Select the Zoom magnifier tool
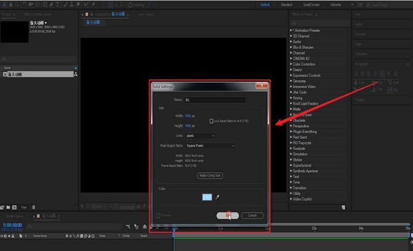 click(x=15, y=5)
